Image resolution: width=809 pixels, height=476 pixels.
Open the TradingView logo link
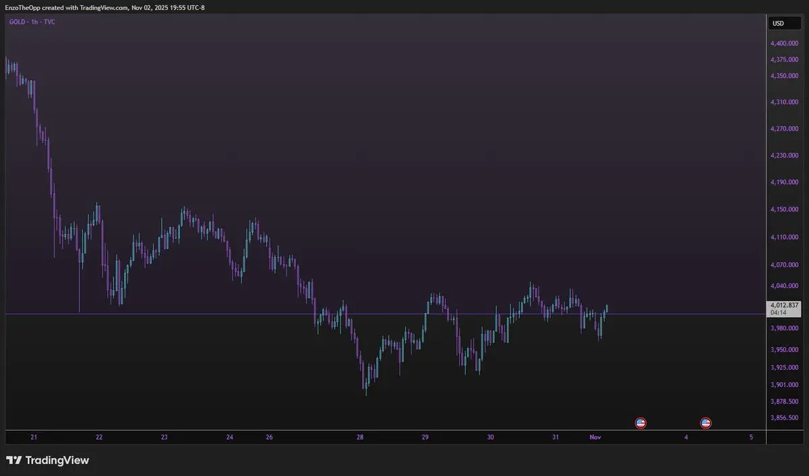pyautogui.click(x=48, y=461)
